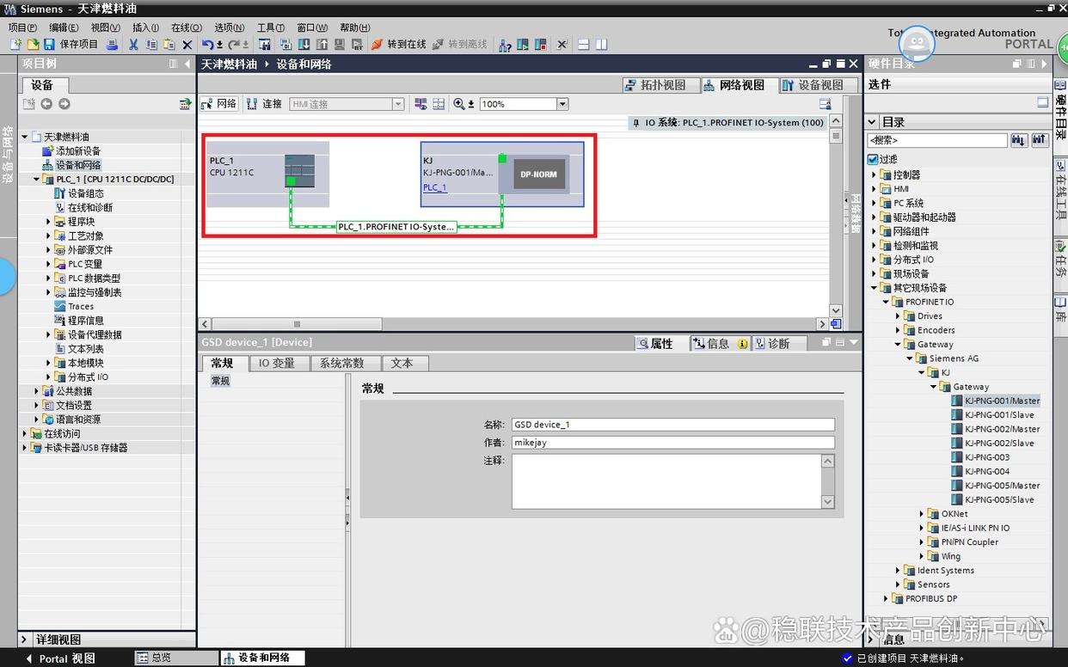The width and height of the screenshot is (1068, 667).
Task: Click the zoom magnifier icon in network view
Action: [x=459, y=104]
